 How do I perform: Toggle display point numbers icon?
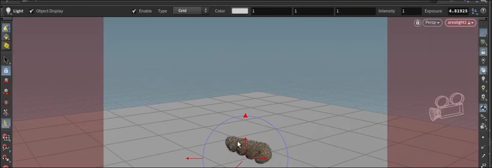pos(483,156)
